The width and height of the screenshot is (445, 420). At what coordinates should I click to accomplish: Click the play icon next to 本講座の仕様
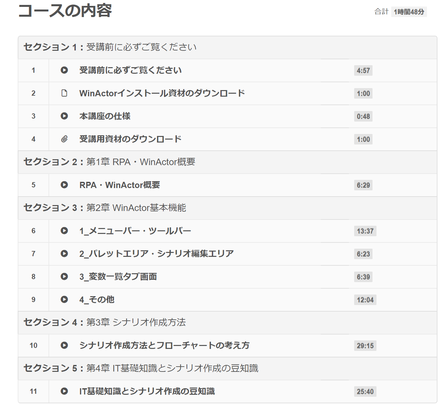coord(64,116)
